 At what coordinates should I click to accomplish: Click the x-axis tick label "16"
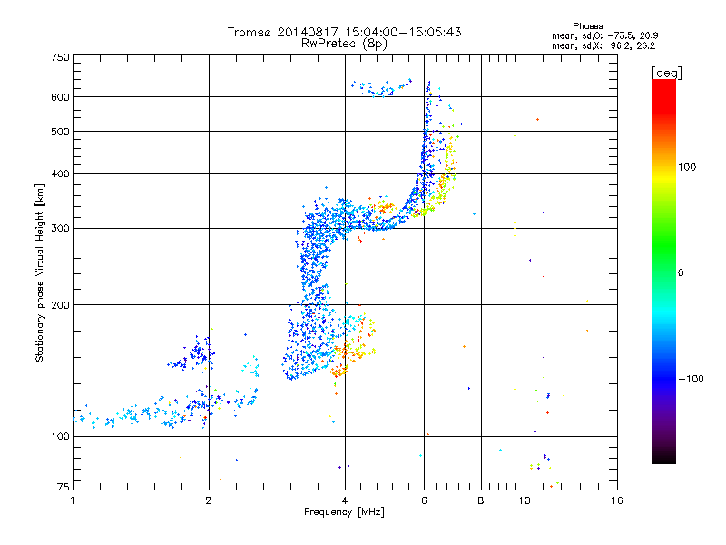(x=617, y=500)
